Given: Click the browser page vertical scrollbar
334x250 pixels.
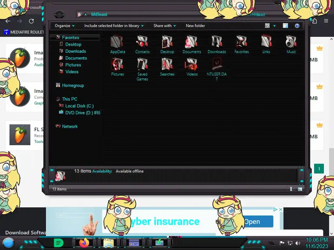Looking at the screenshot, I should click(x=331, y=161).
